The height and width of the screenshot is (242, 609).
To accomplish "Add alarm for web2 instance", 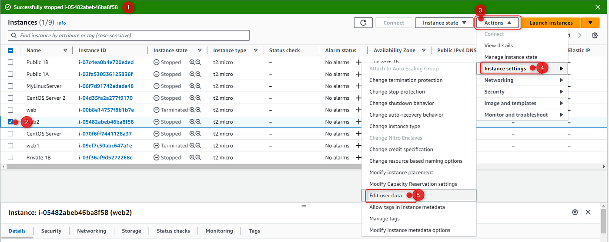I will (x=358, y=122).
